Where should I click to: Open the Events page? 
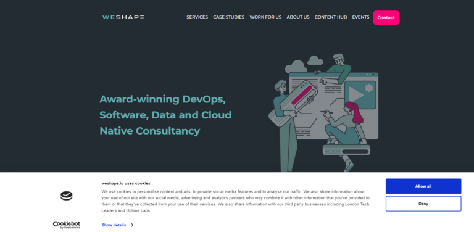point(360,17)
